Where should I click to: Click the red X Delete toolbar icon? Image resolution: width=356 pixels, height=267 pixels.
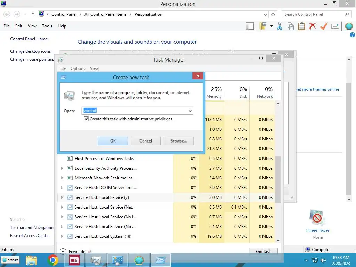[313, 26]
